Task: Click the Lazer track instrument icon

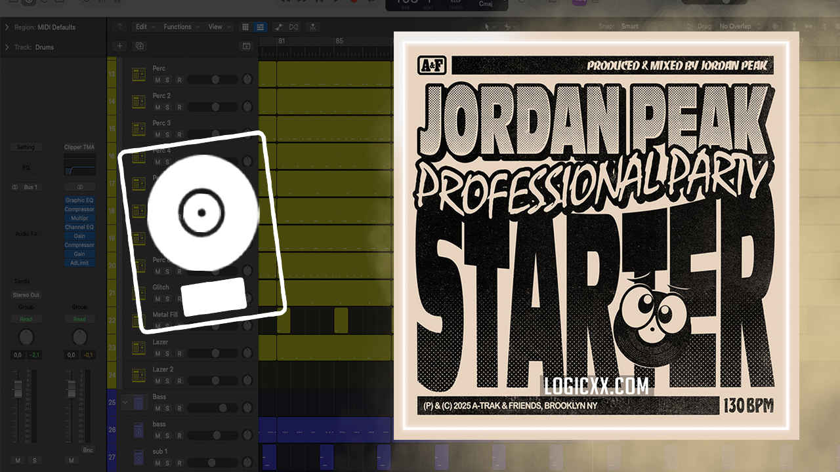Action: (x=138, y=348)
